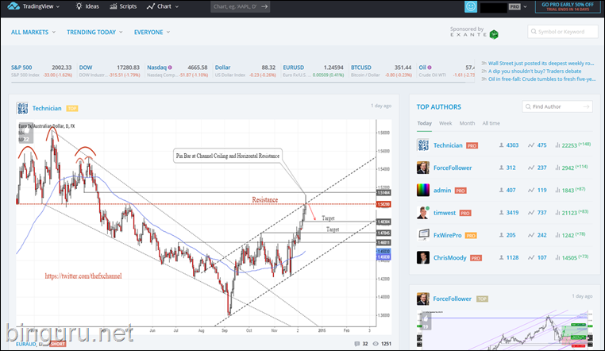This screenshot has height=351, width=605.
Task: Open Technician author name on idea card
Action: 47,108
